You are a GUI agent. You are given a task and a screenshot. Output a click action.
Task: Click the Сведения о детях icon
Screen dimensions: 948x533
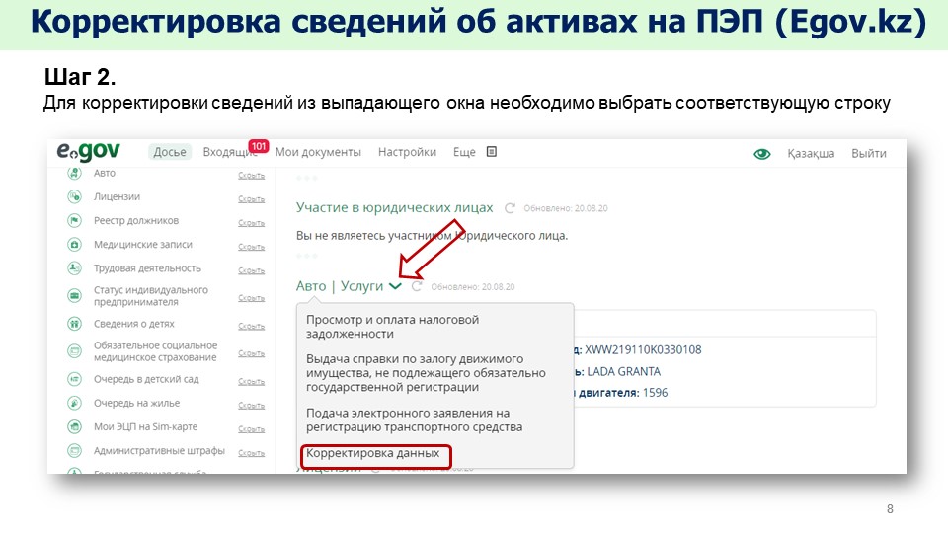74,324
